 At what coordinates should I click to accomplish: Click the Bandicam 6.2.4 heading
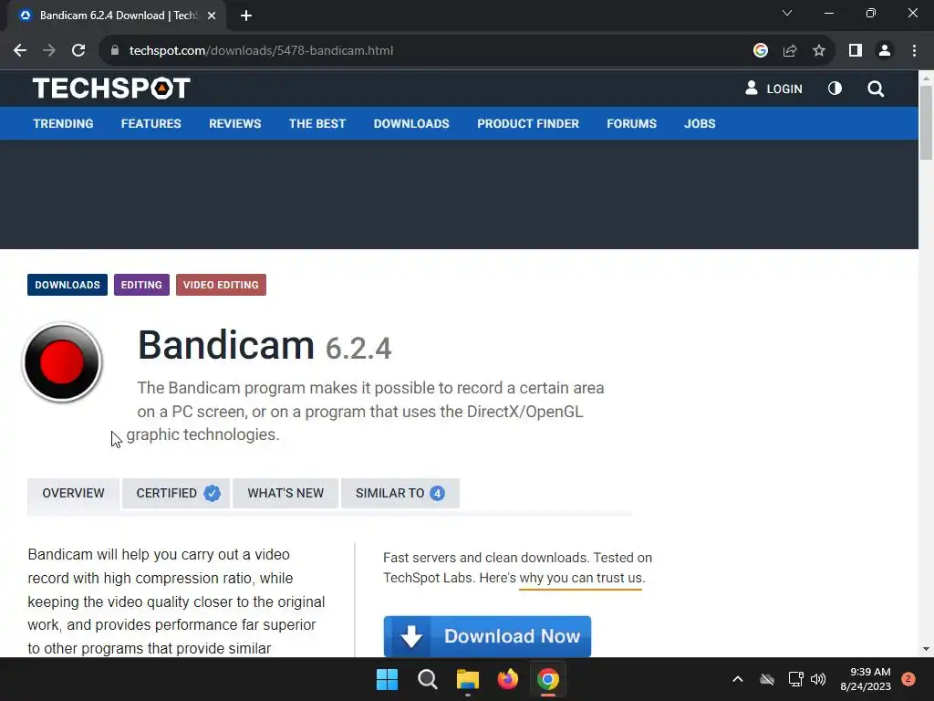(x=265, y=346)
